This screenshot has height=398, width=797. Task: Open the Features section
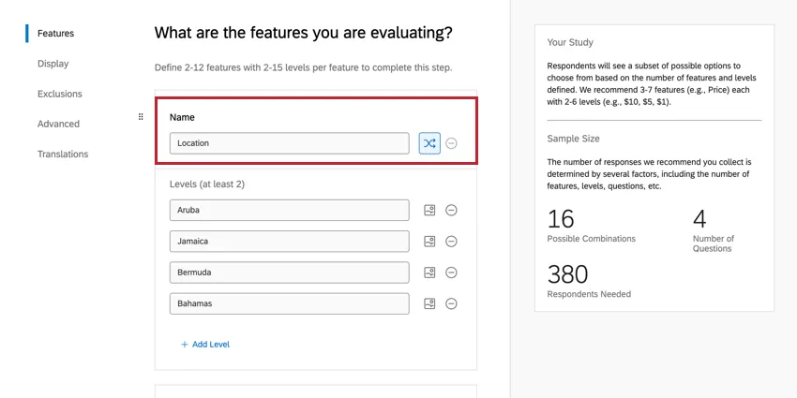55,34
